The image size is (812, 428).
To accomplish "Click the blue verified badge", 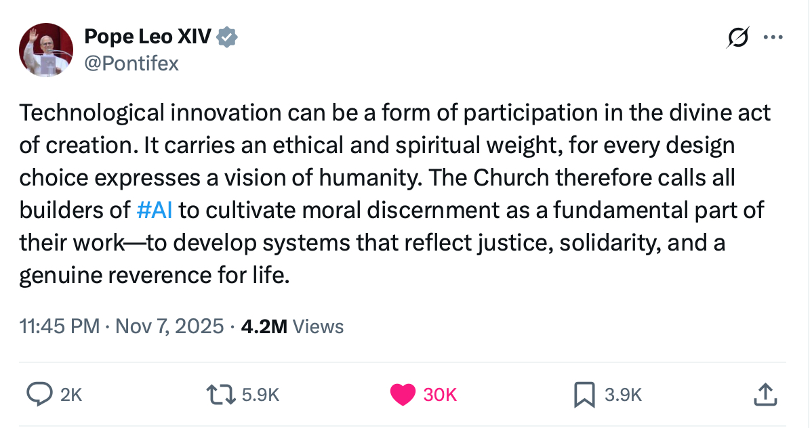I will click(226, 38).
